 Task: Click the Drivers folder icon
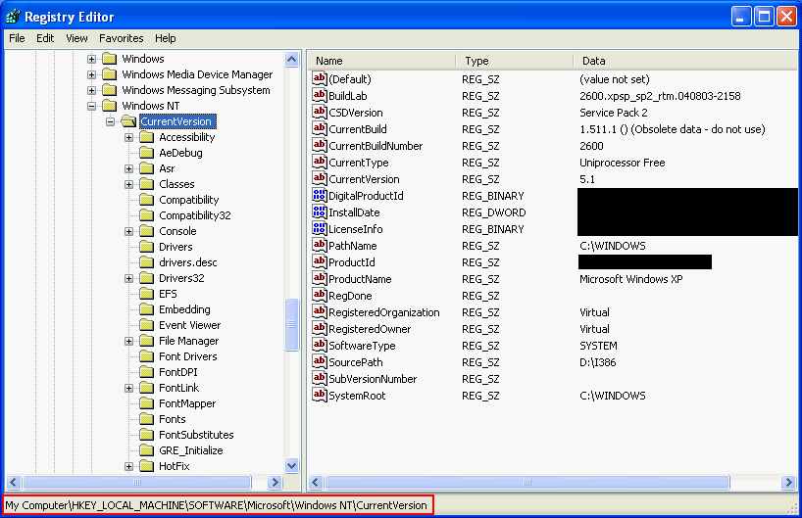click(147, 247)
